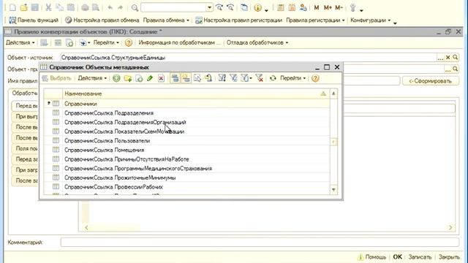The image size is (468, 263).
Task: Select row СправочникСсылка.ПрофессииРабочих
Action: coord(187,187)
